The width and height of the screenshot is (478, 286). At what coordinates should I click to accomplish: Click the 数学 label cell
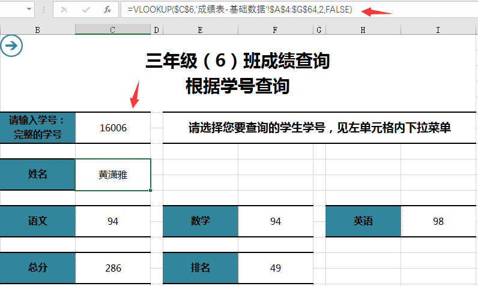[x=201, y=221]
